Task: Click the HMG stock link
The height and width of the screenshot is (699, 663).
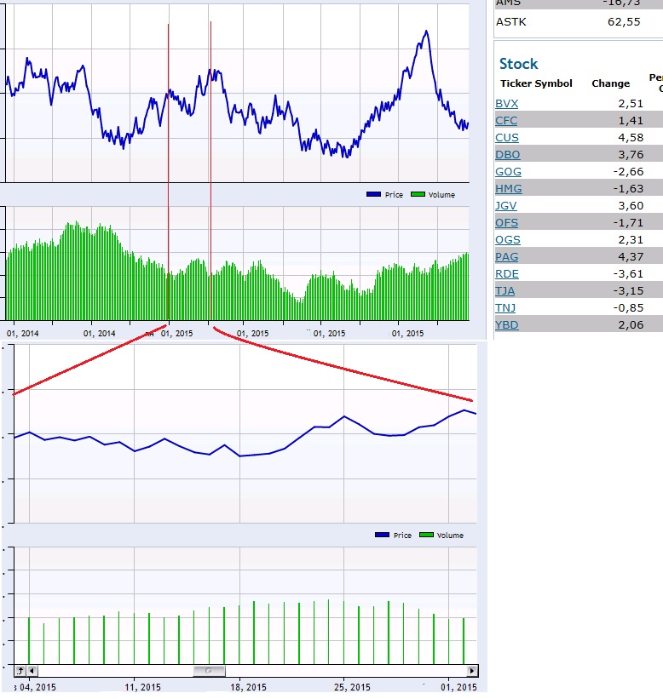Action: tap(508, 189)
